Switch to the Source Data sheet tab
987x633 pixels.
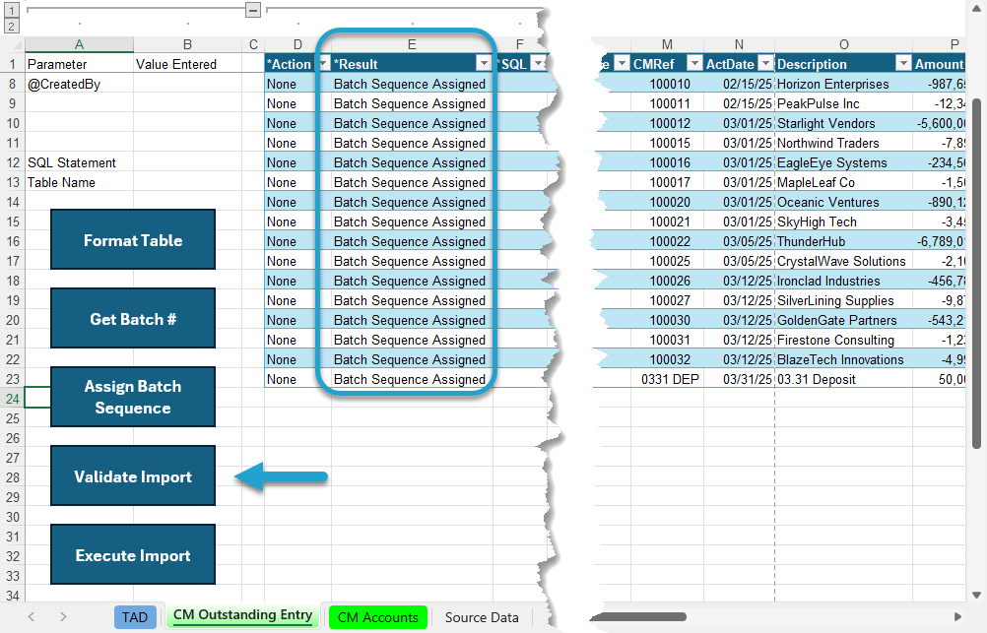click(482, 617)
